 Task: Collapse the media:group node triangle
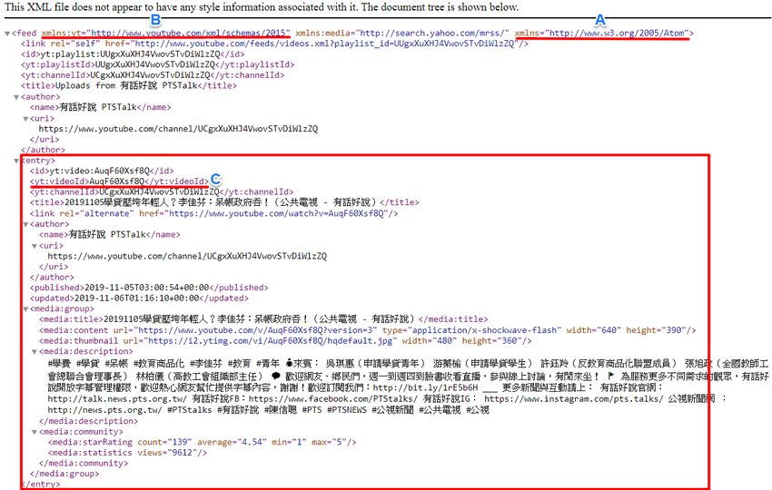coord(25,309)
